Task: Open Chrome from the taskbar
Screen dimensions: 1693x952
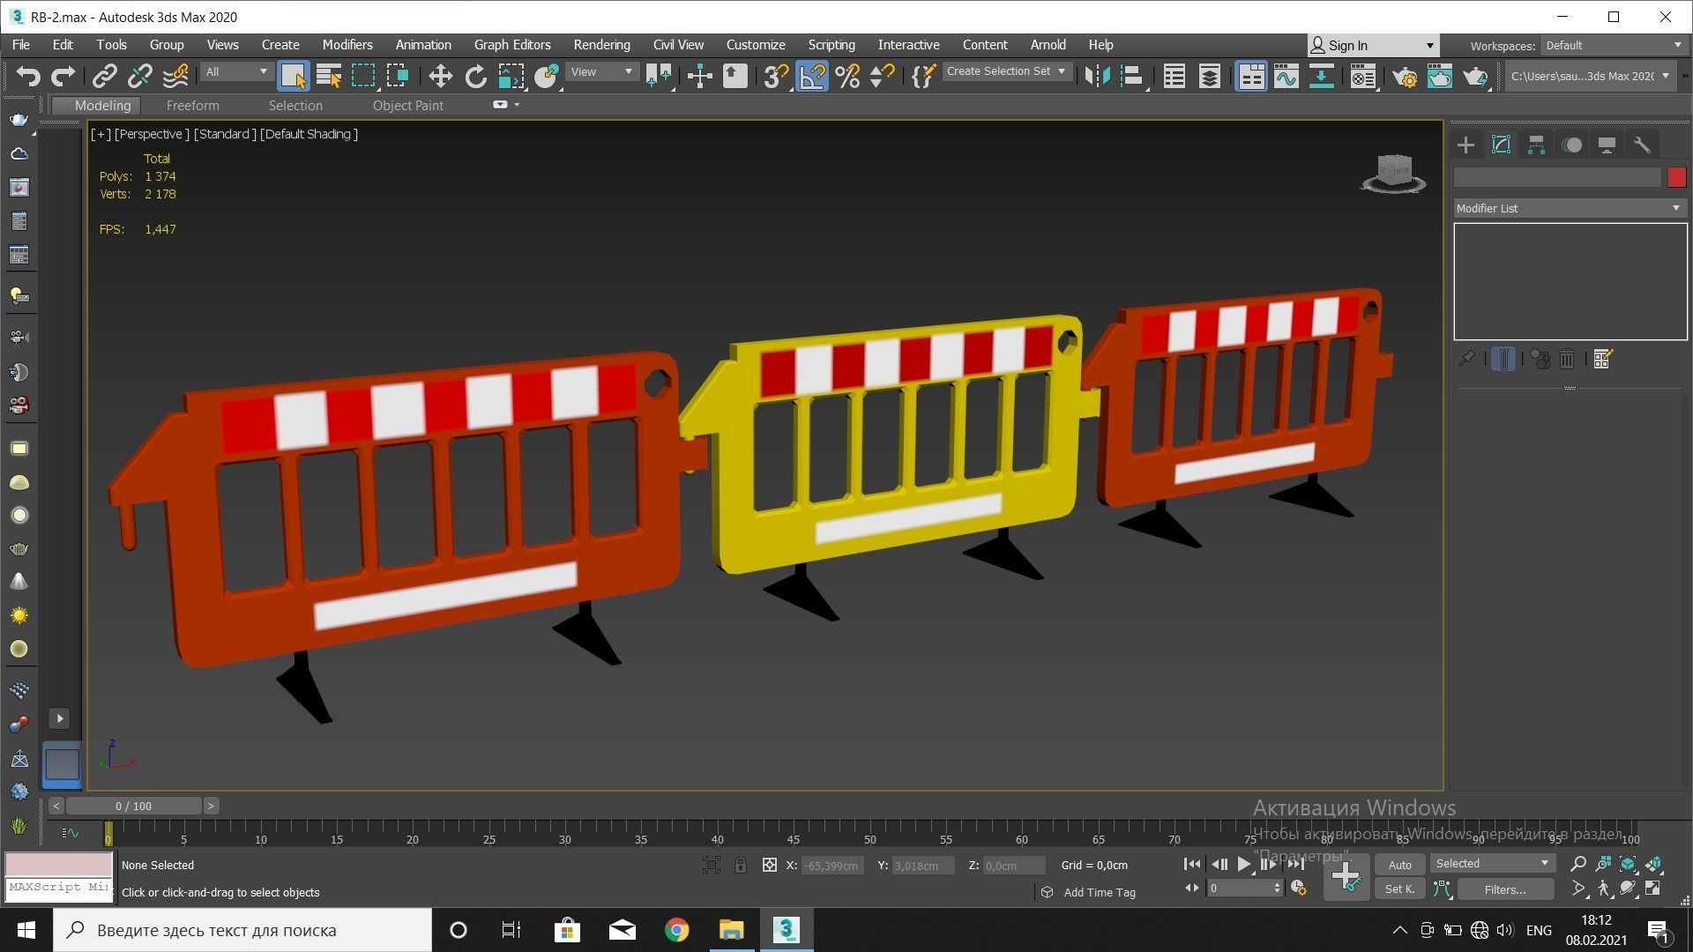Action: 676,930
